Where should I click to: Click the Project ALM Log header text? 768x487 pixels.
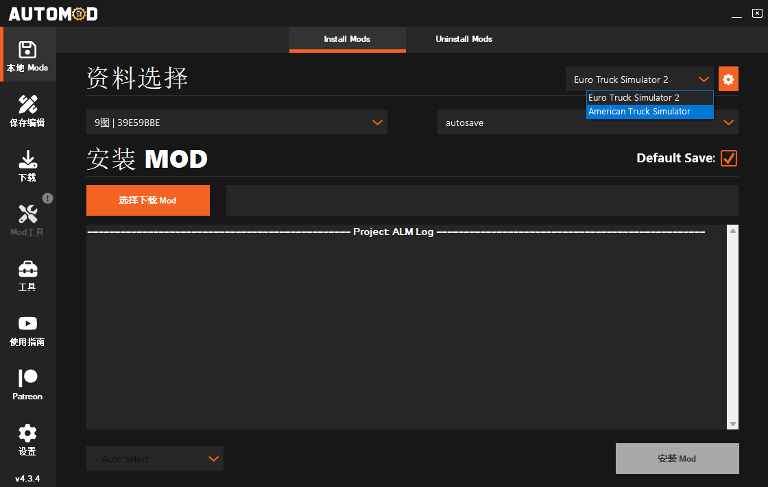pyautogui.click(x=394, y=232)
